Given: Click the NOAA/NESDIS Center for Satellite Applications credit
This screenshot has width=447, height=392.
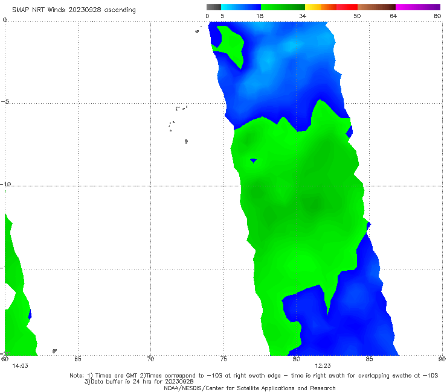Looking at the screenshot, I should click(249, 388).
